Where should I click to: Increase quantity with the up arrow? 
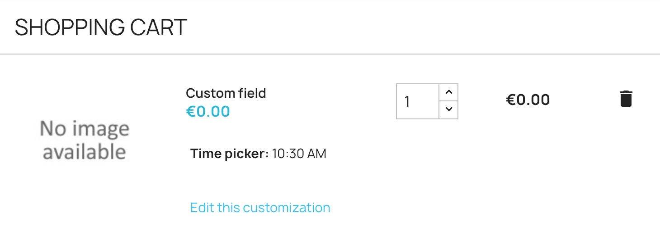click(448, 92)
